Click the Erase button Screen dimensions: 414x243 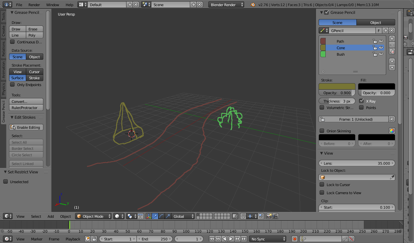click(x=35, y=29)
